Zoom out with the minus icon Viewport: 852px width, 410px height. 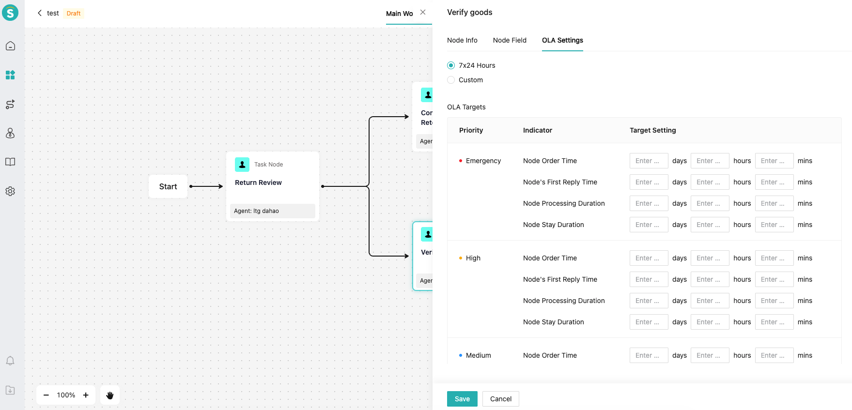point(46,395)
